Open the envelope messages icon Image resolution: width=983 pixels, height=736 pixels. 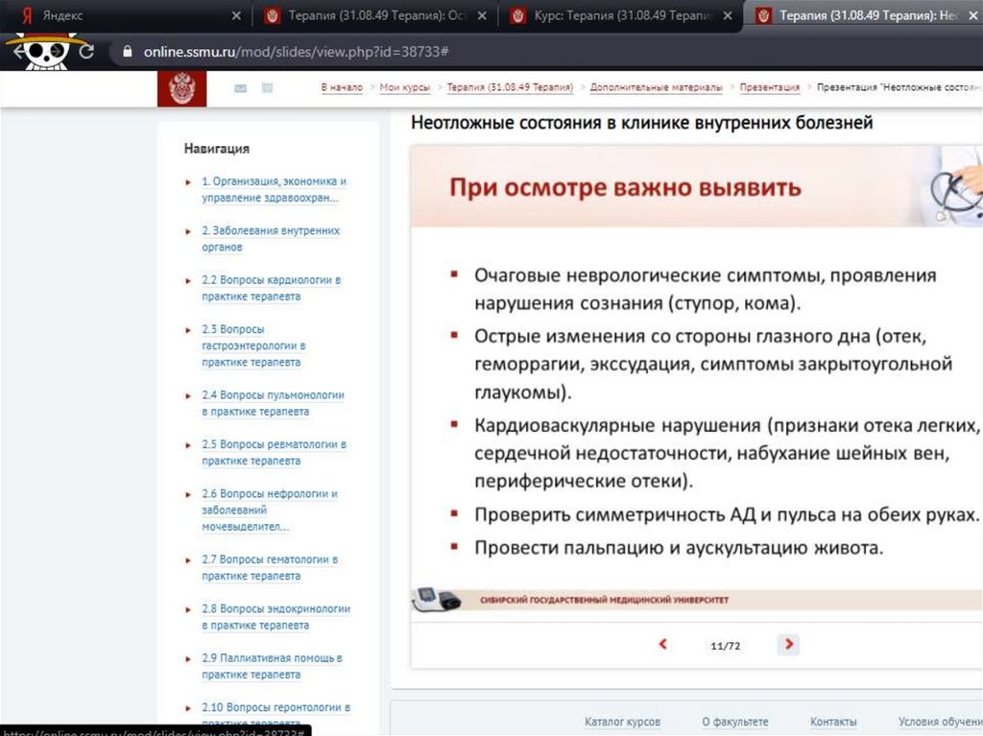tap(240, 88)
